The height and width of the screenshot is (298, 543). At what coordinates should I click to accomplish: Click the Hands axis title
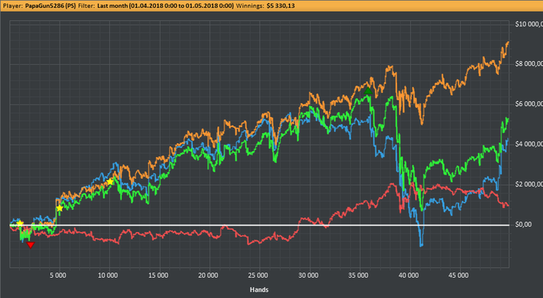click(x=259, y=289)
